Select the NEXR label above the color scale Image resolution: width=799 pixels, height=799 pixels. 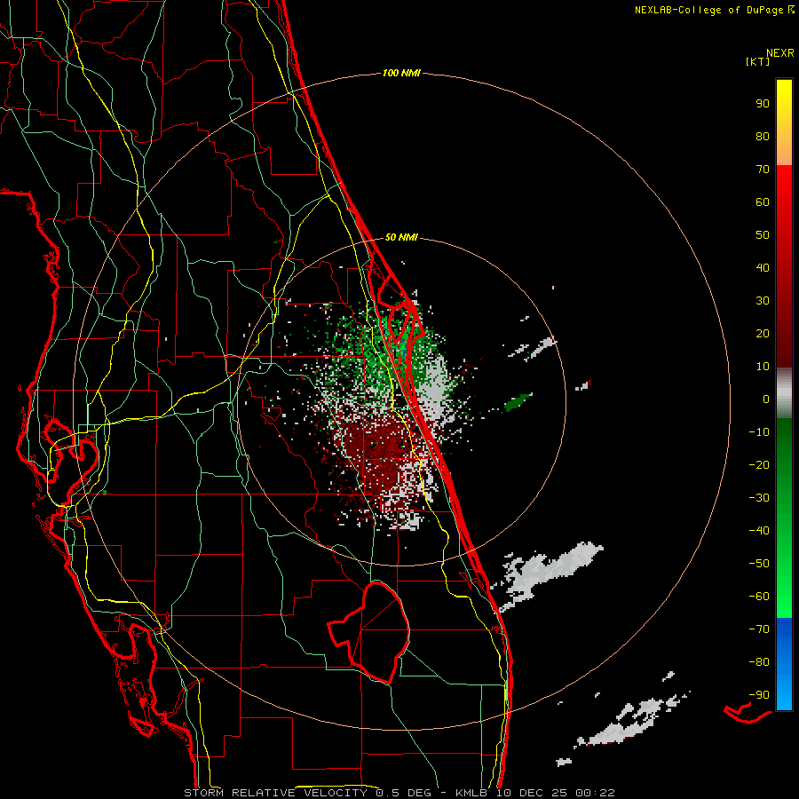[x=779, y=53]
